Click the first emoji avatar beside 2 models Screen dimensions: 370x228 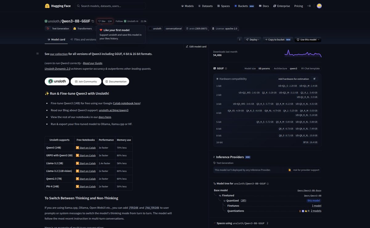300,211
